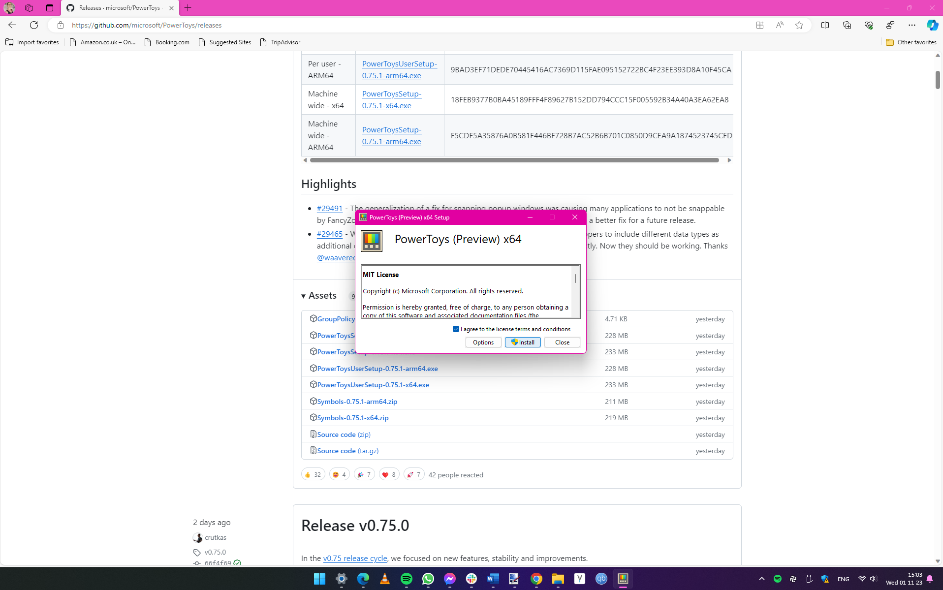Download Symbols-0.75.1-arm64.zip asset
The width and height of the screenshot is (943, 590).
357,402
